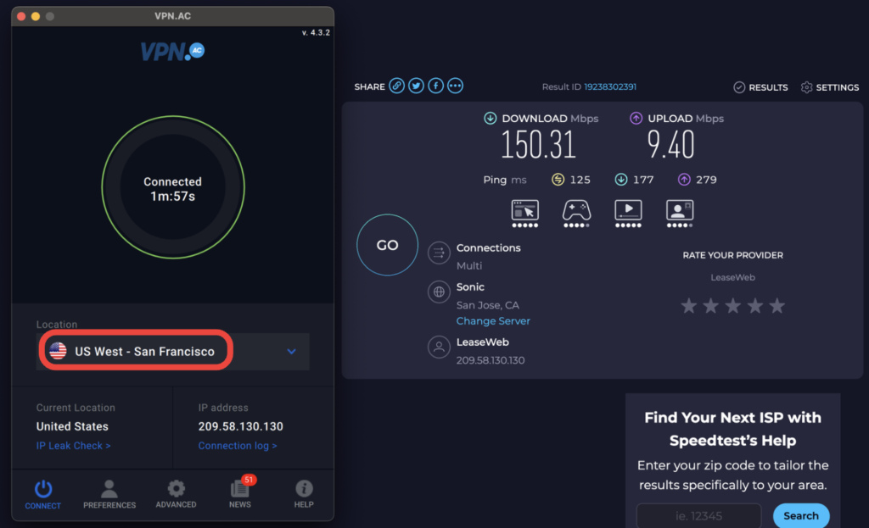Open the News tab with 51 badge
Viewport: 869px width, 528px height.
(x=240, y=492)
